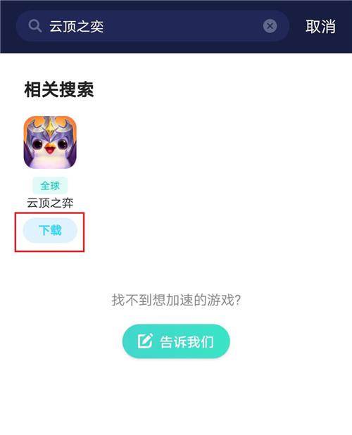Viewport: 352px width, 435px height.
Task: Click the 告诉我们 text label
Action: point(187,341)
